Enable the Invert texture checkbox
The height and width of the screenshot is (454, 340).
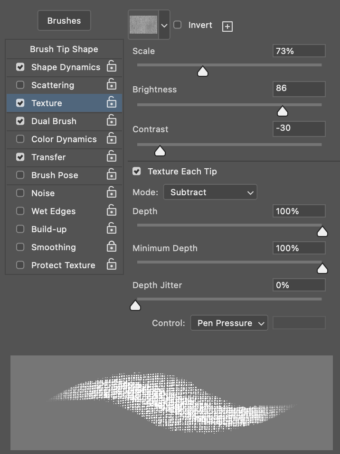(178, 25)
